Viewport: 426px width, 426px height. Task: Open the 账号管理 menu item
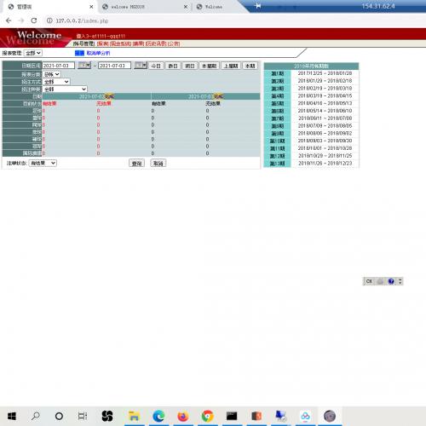83,43
